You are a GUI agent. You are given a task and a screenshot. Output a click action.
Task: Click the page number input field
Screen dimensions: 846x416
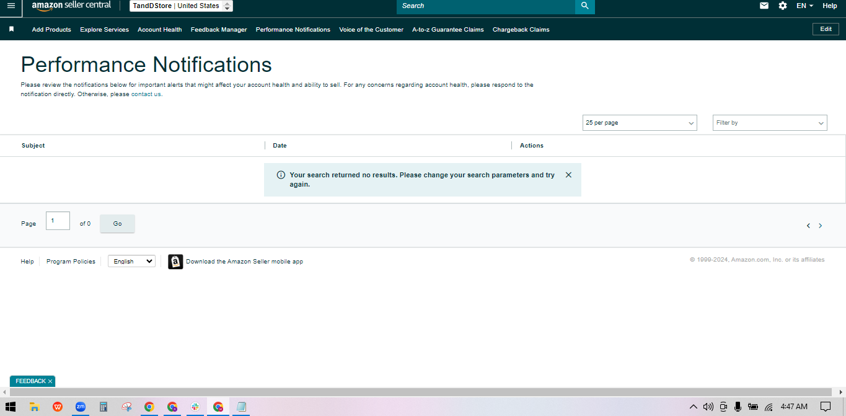pos(58,221)
